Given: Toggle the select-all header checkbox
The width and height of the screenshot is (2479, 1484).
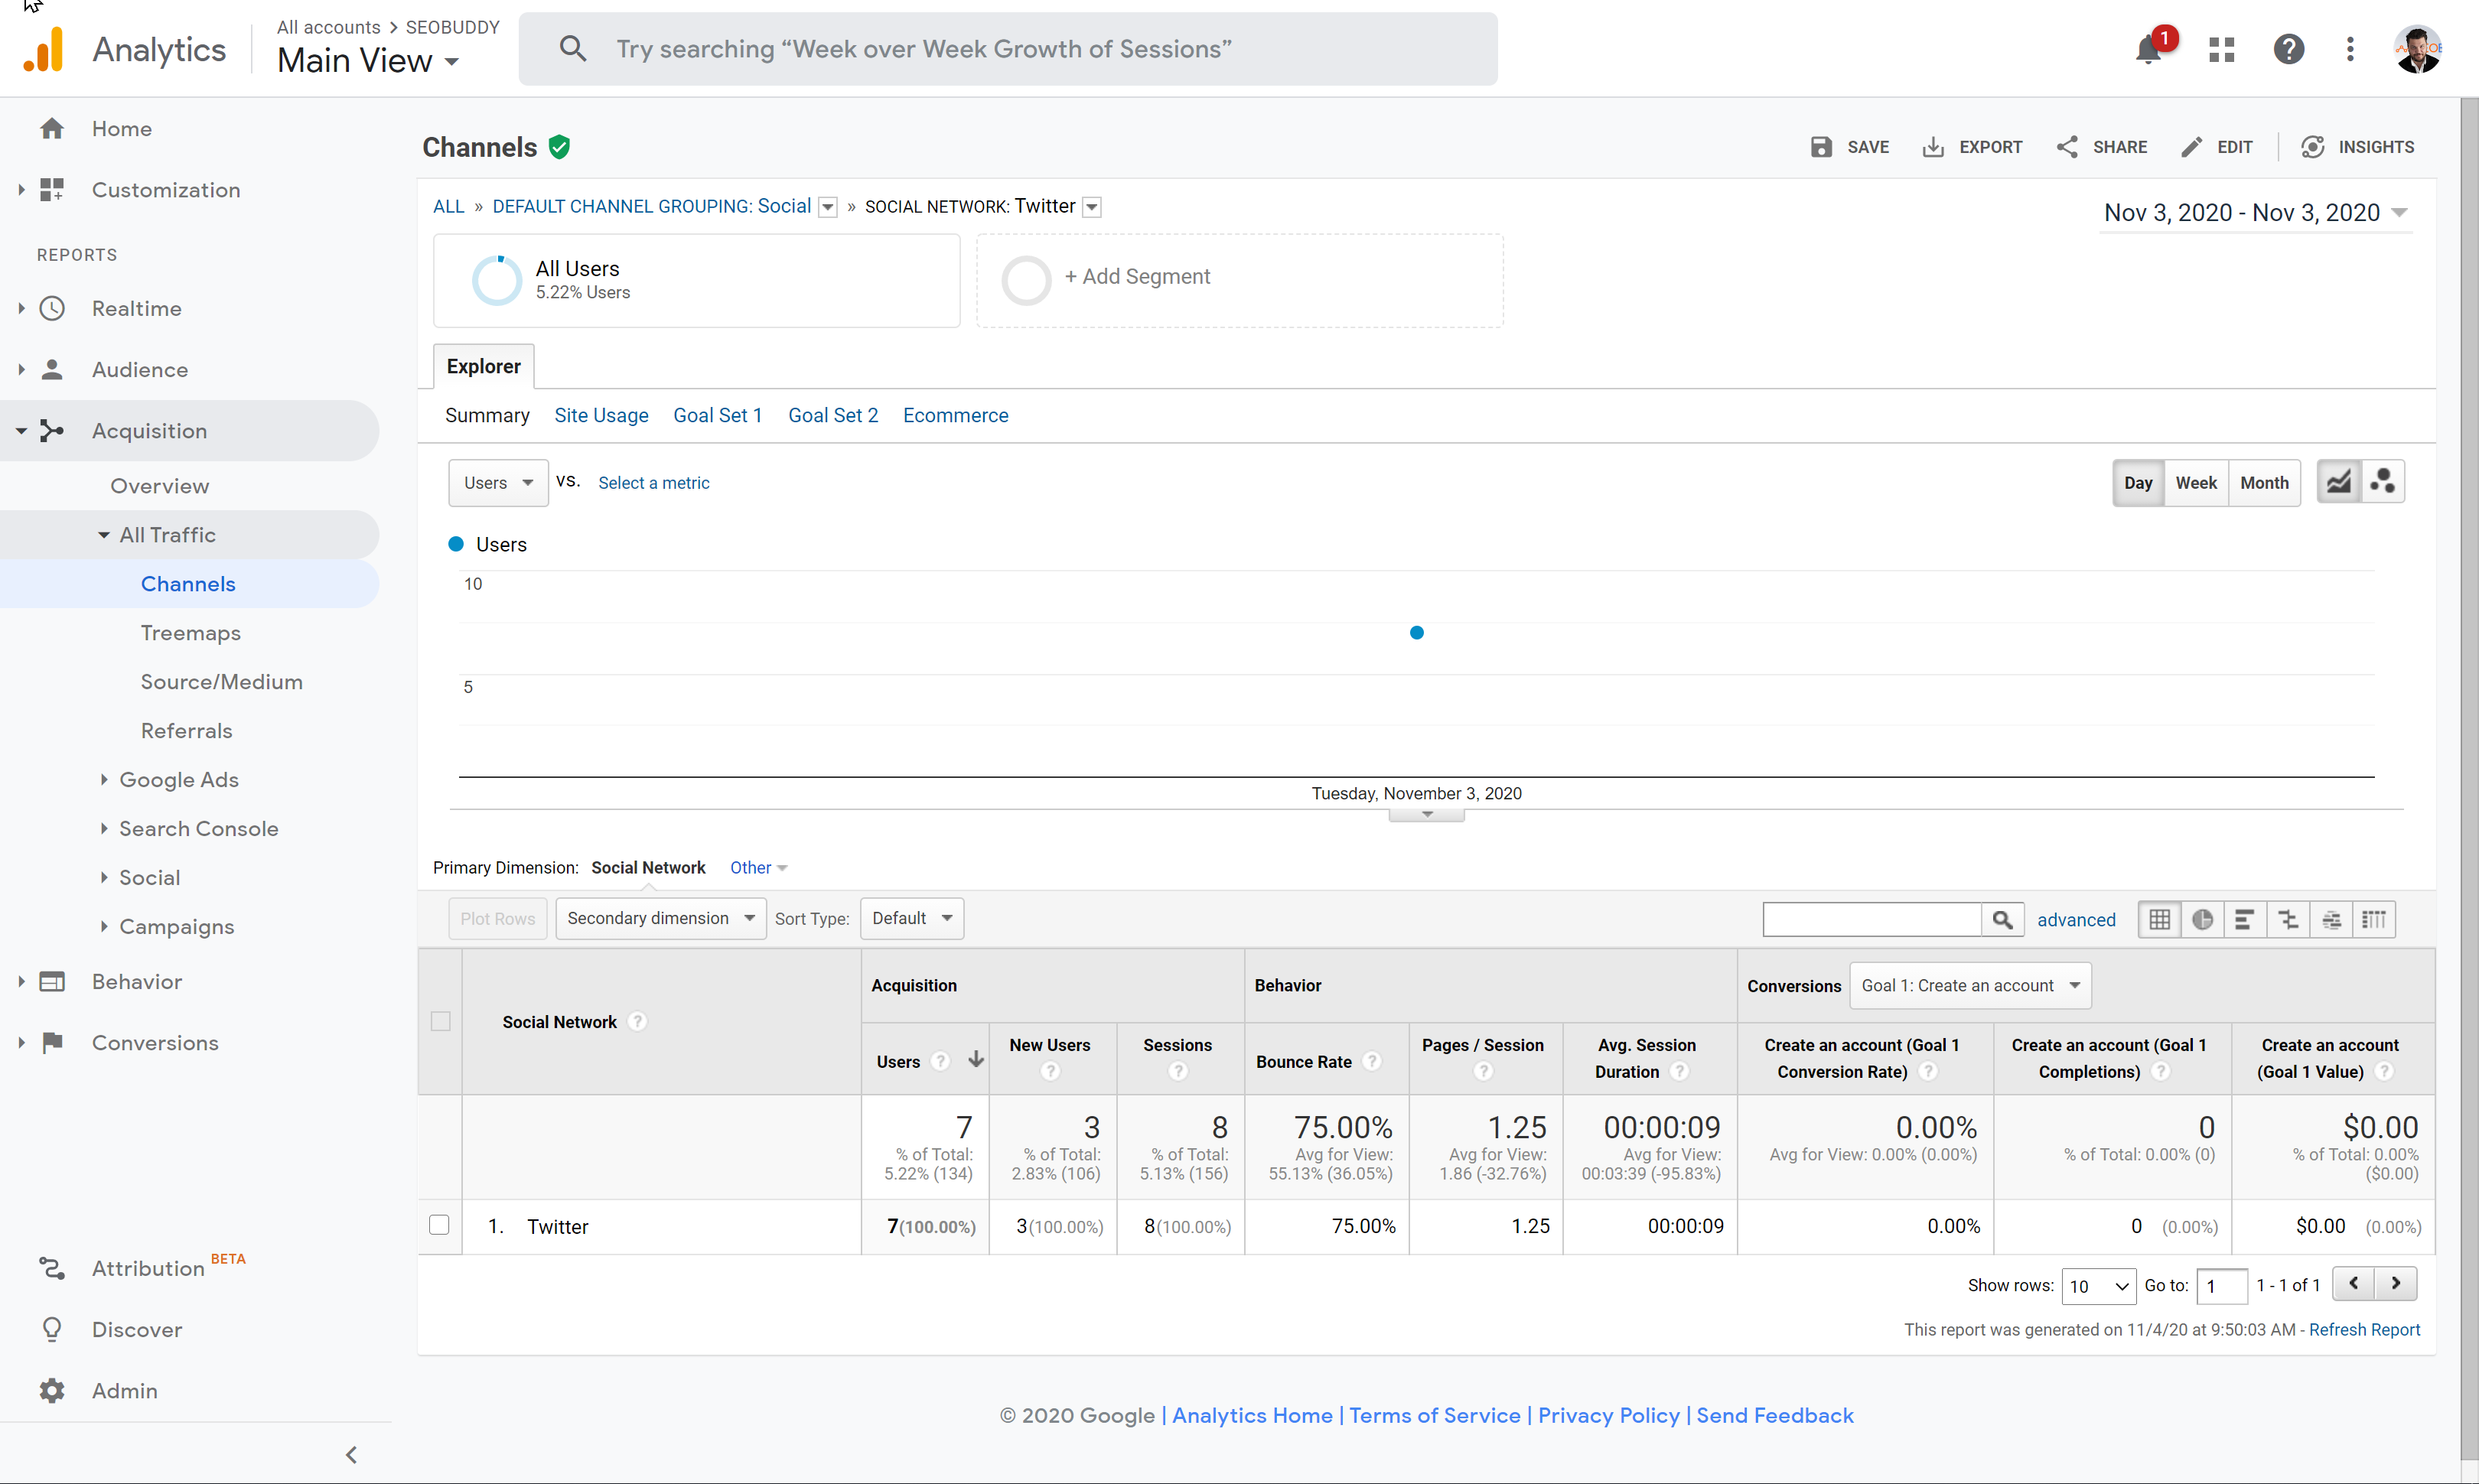Looking at the screenshot, I should (440, 1021).
